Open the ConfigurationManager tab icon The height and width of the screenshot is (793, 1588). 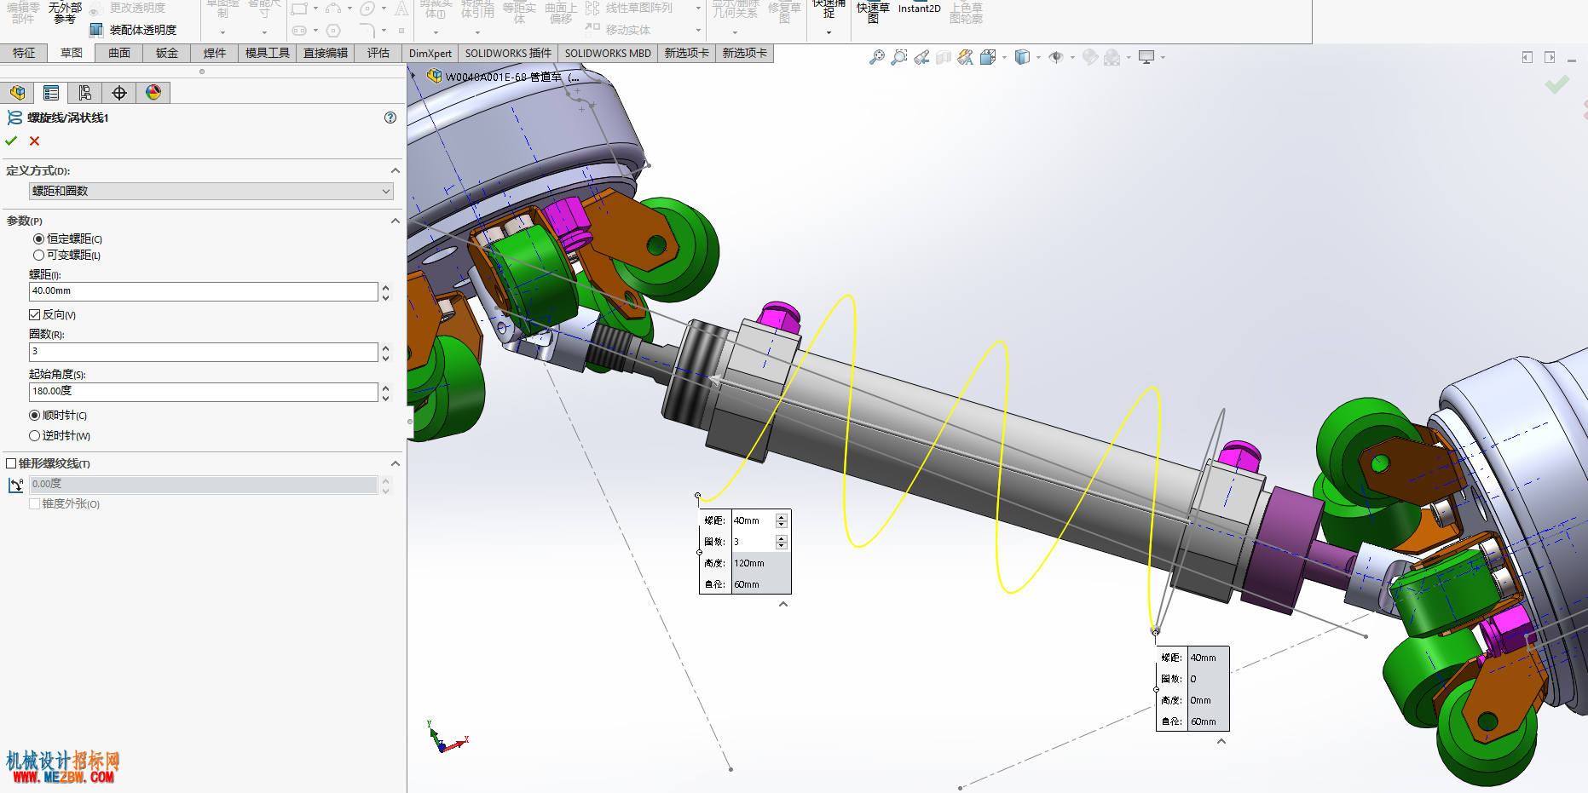click(x=85, y=93)
